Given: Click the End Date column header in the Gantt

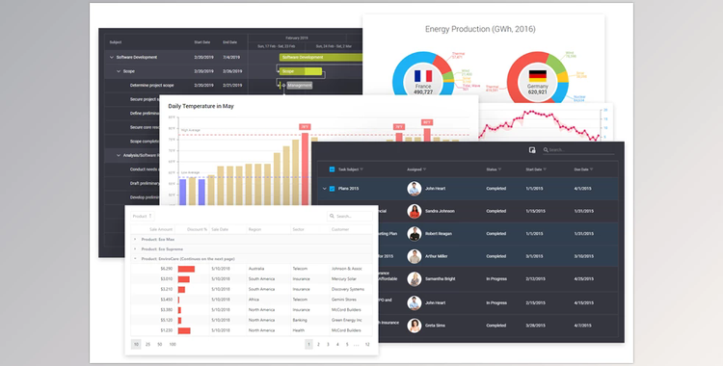Looking at the screenshot, I should [x=229, y=42].
